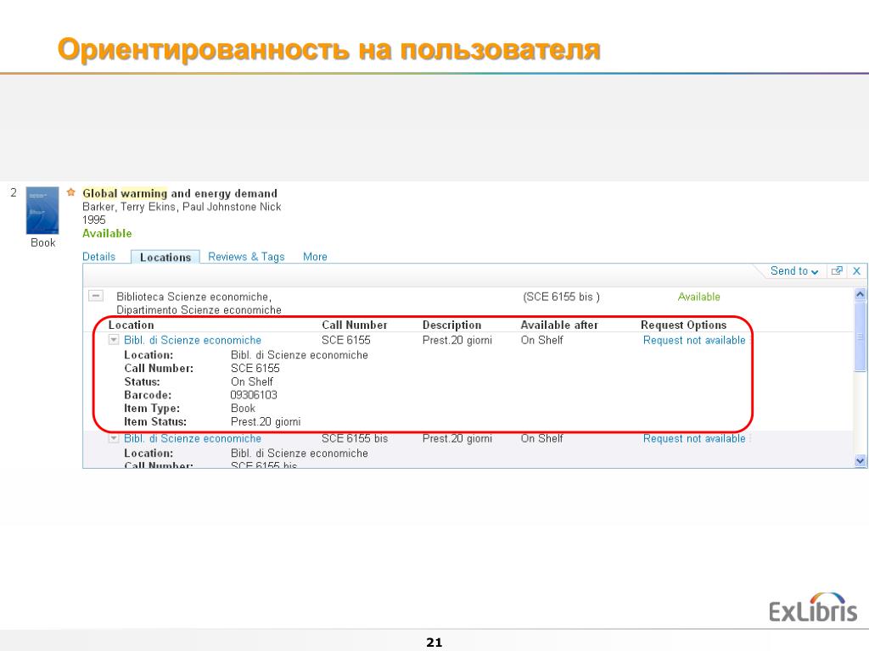Click the green Available text in library row
The width and height of the screenshot is (869, 651).
point(699,297)
